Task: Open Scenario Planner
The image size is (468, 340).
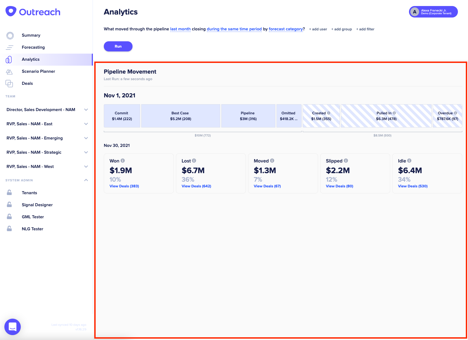Action: click(39, 71)
